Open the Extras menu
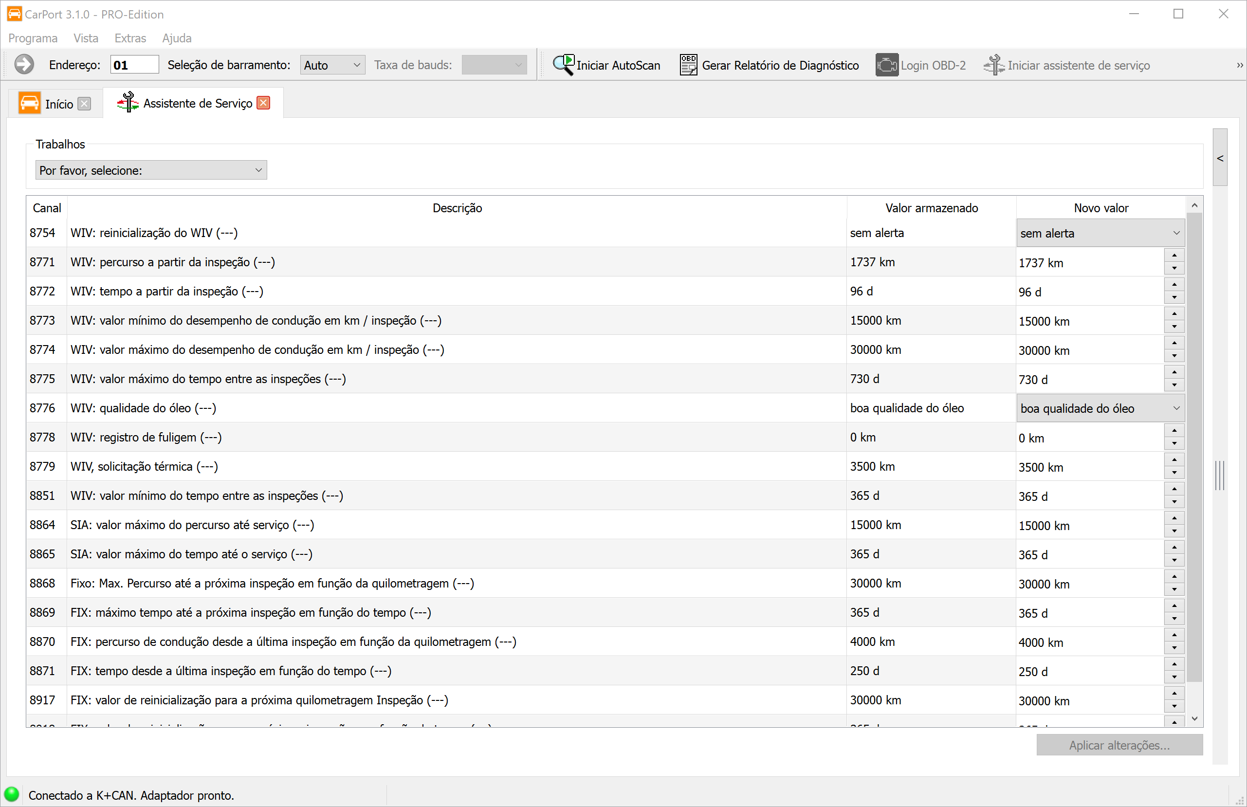The image size is (1247, 807). pyautogui.click(x=130, y=38)
